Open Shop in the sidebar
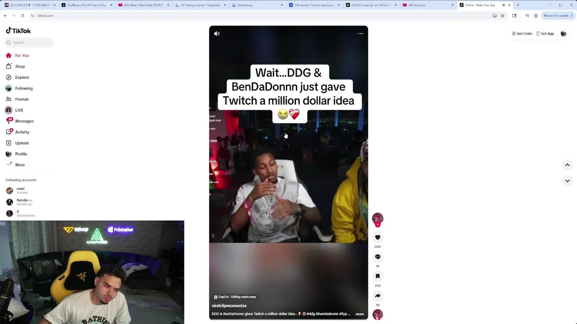 (x=15, y=66)
